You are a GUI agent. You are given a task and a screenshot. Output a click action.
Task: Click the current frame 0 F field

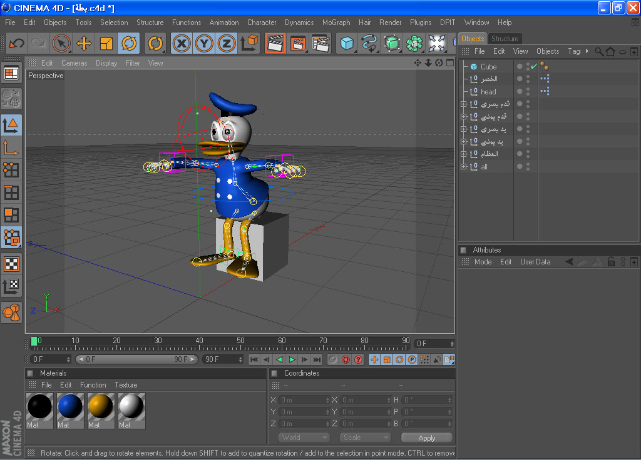[434, 344]
